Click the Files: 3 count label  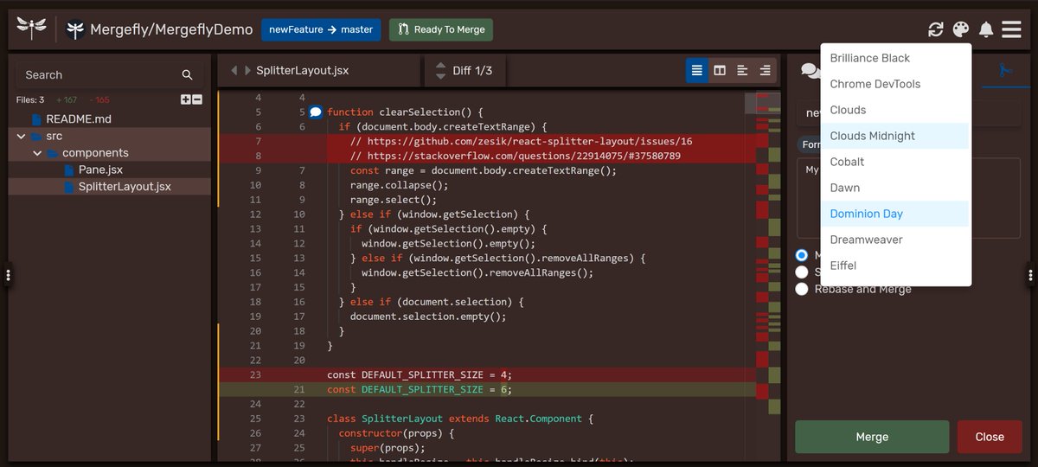point(30,99)
